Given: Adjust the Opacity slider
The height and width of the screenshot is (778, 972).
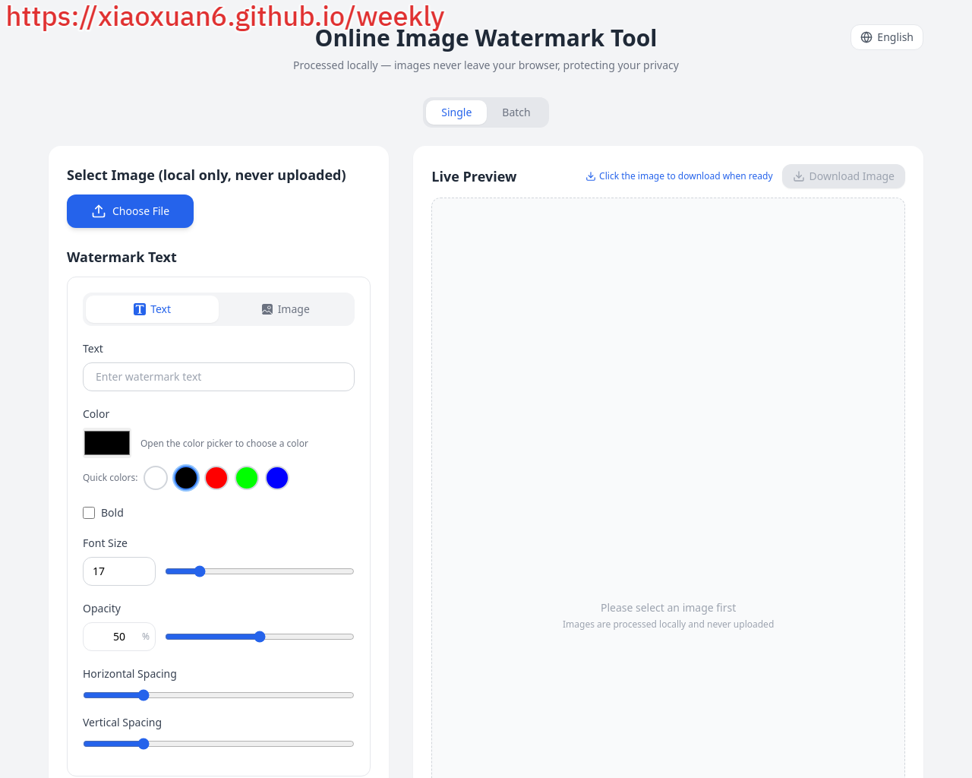Looking at the screenshot, I should pos(260,637).
